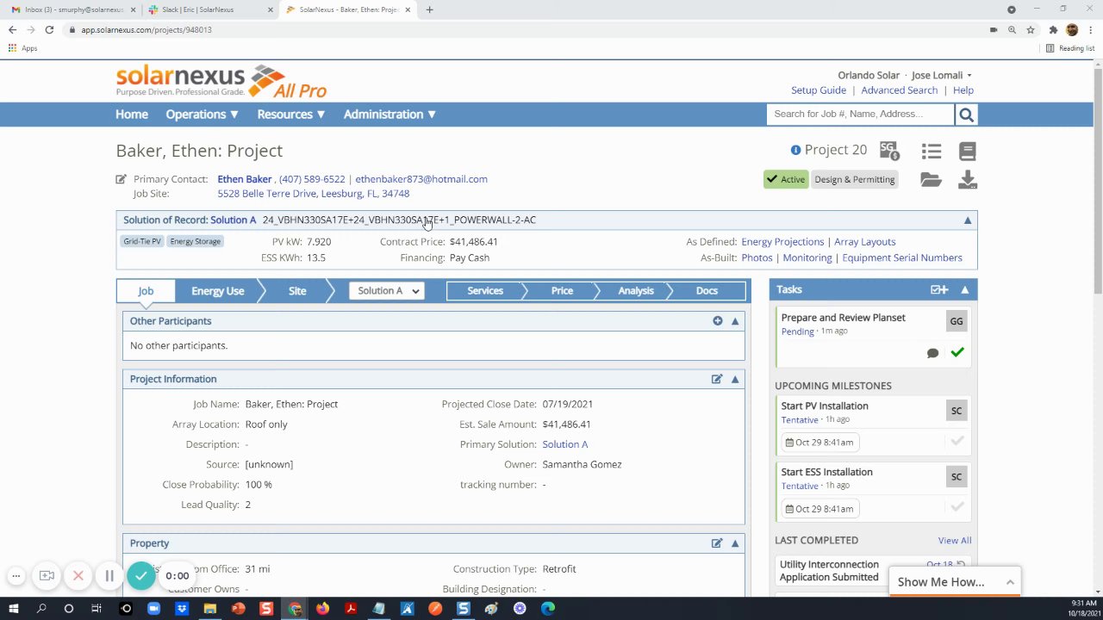Toggle the webcam icon in recorder toolbar
Screen dimensions: 1103x620
(47, 575)
